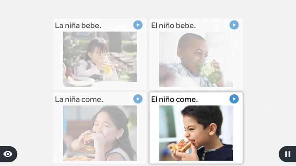Select photo of boy eating pizza
296x166 pixels.
click(x=196, y=133)
